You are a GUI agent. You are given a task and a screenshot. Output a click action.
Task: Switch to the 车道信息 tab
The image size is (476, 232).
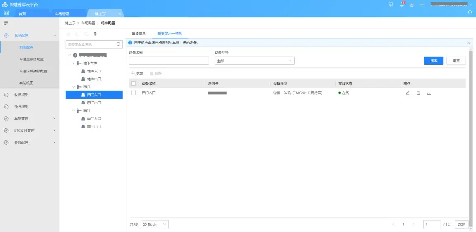pos(138,33)
